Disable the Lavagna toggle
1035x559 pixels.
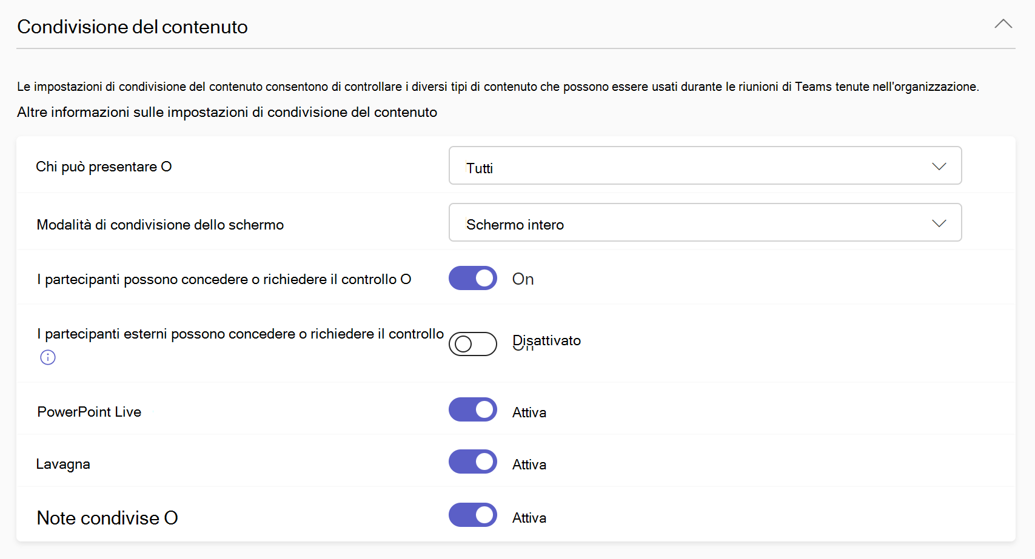[x=473, y=461]
